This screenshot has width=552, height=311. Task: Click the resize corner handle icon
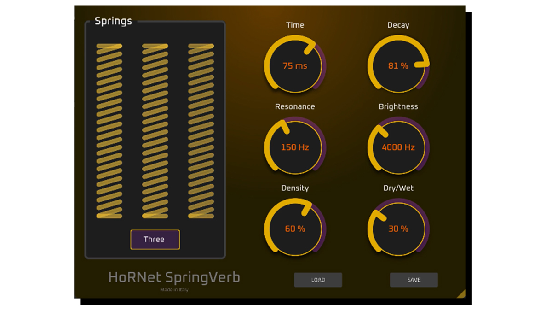pos(461,294)
